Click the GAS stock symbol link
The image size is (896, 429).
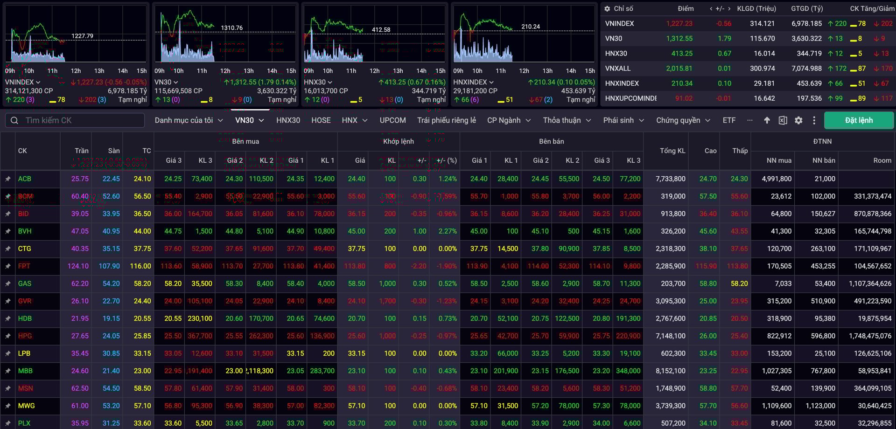coord(25,284)
